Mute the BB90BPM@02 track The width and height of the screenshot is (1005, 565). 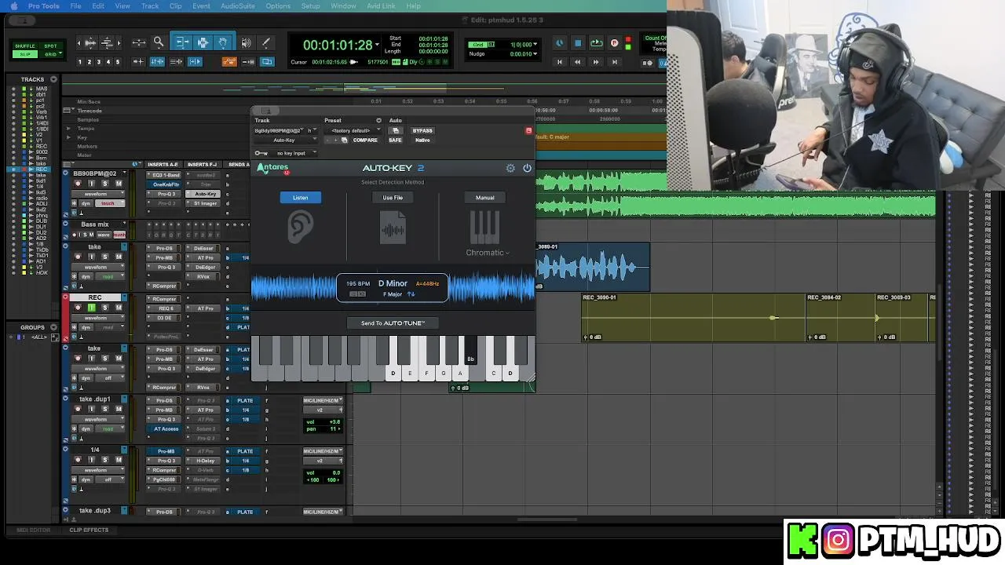coord(119,184)
